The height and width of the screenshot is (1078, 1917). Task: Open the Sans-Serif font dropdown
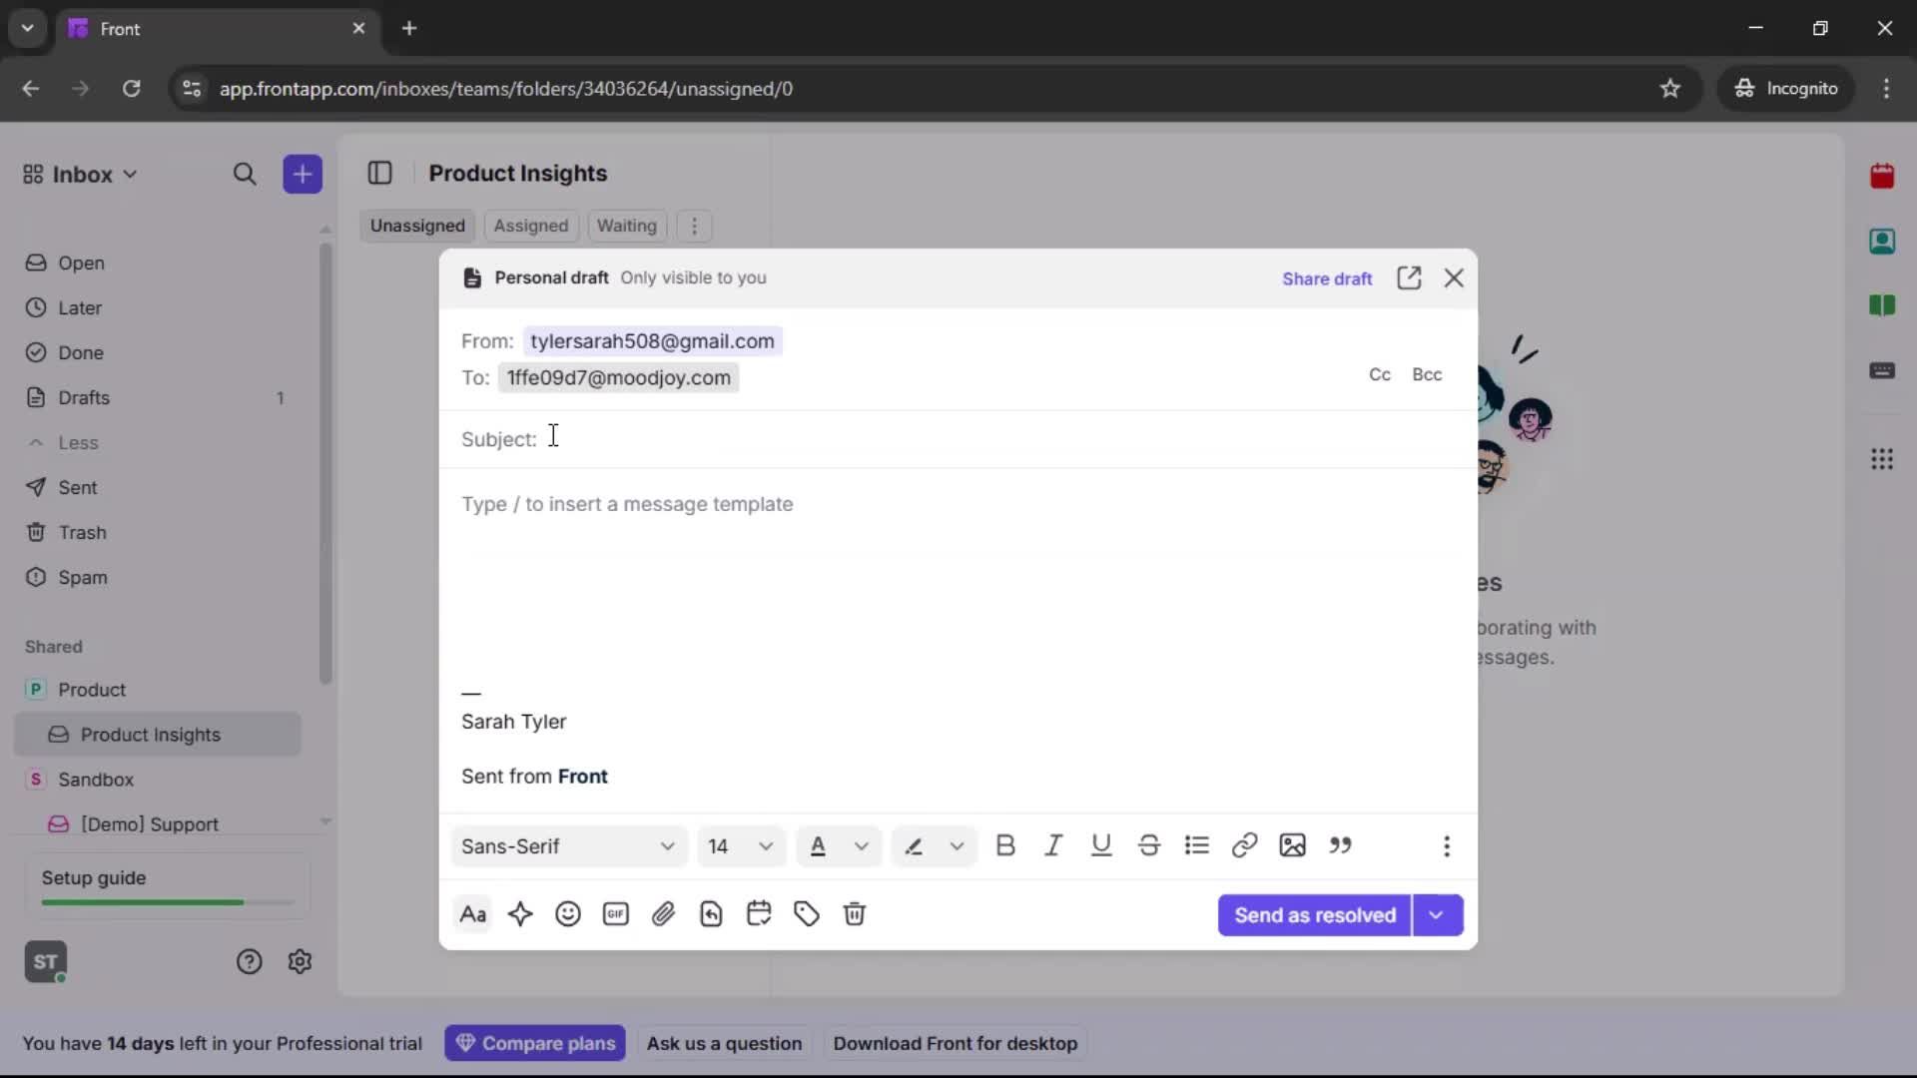point(567,845)
